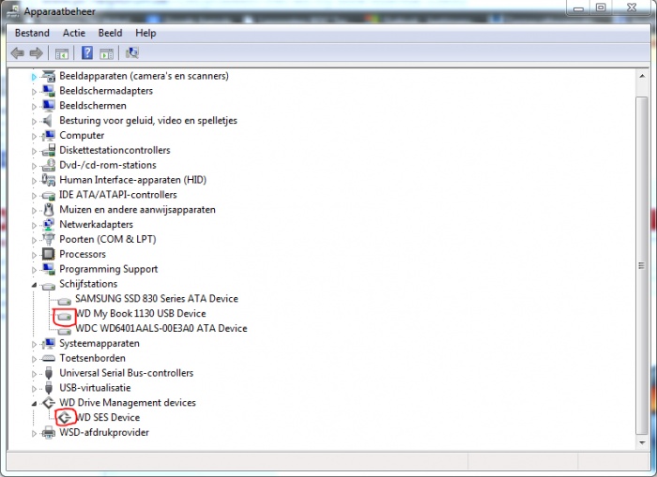This screenshot has height=477, width=657.
Task: Select WD My Book 1130 USB Device
Action: (x=141, y=313)
